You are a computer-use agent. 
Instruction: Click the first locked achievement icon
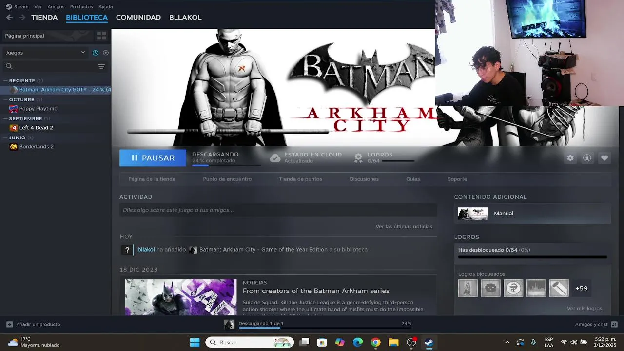click(468, 288)
